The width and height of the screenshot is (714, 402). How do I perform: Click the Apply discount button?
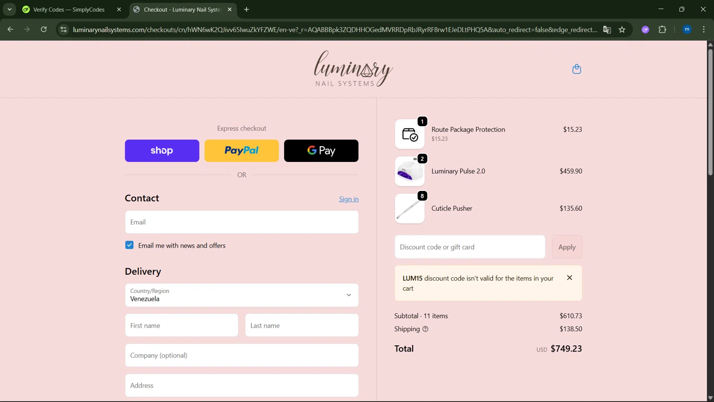pos(567,247)
